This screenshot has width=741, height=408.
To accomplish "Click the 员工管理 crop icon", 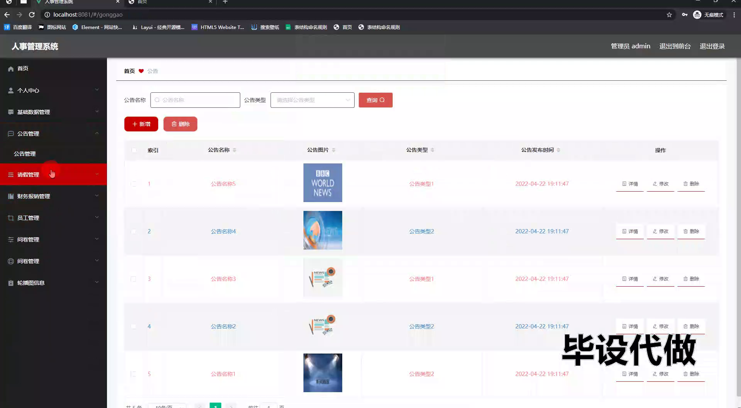I will point(11,218).
